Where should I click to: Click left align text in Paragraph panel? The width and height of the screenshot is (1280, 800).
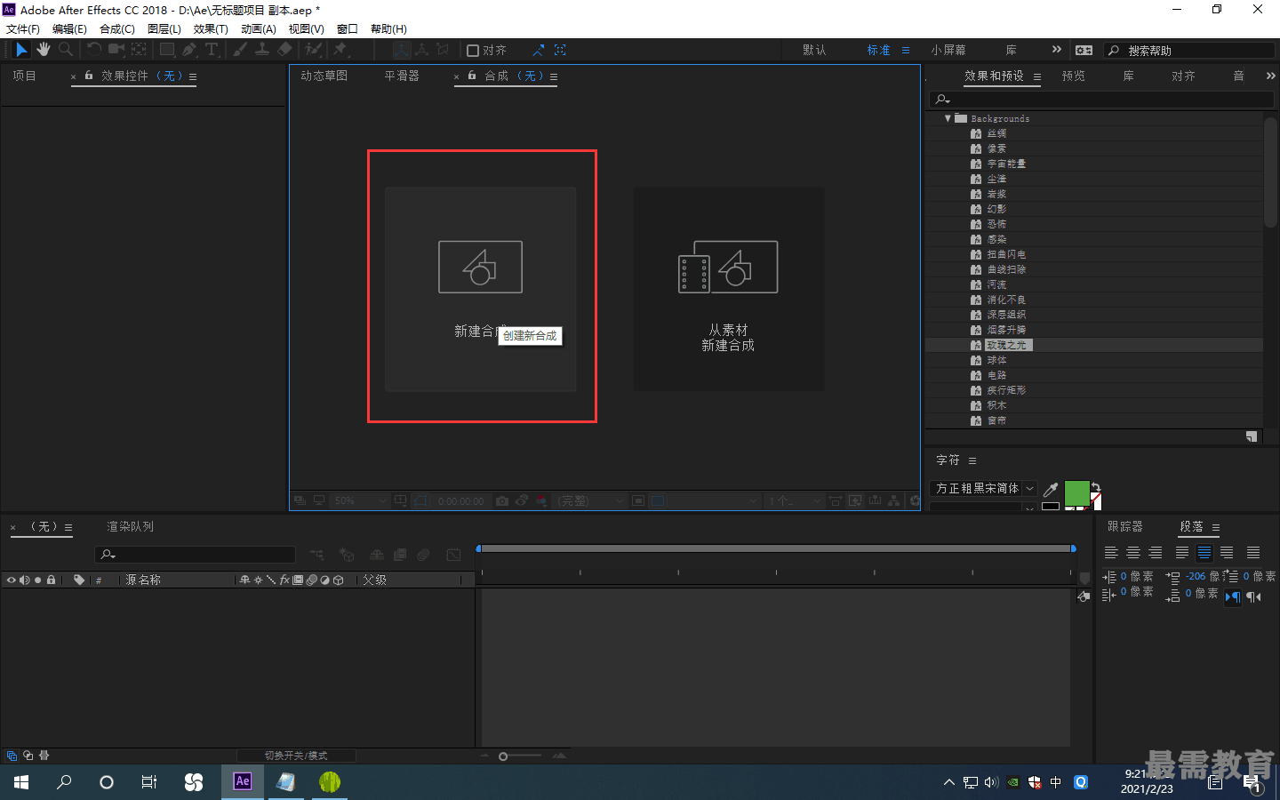pos(1111,553)
